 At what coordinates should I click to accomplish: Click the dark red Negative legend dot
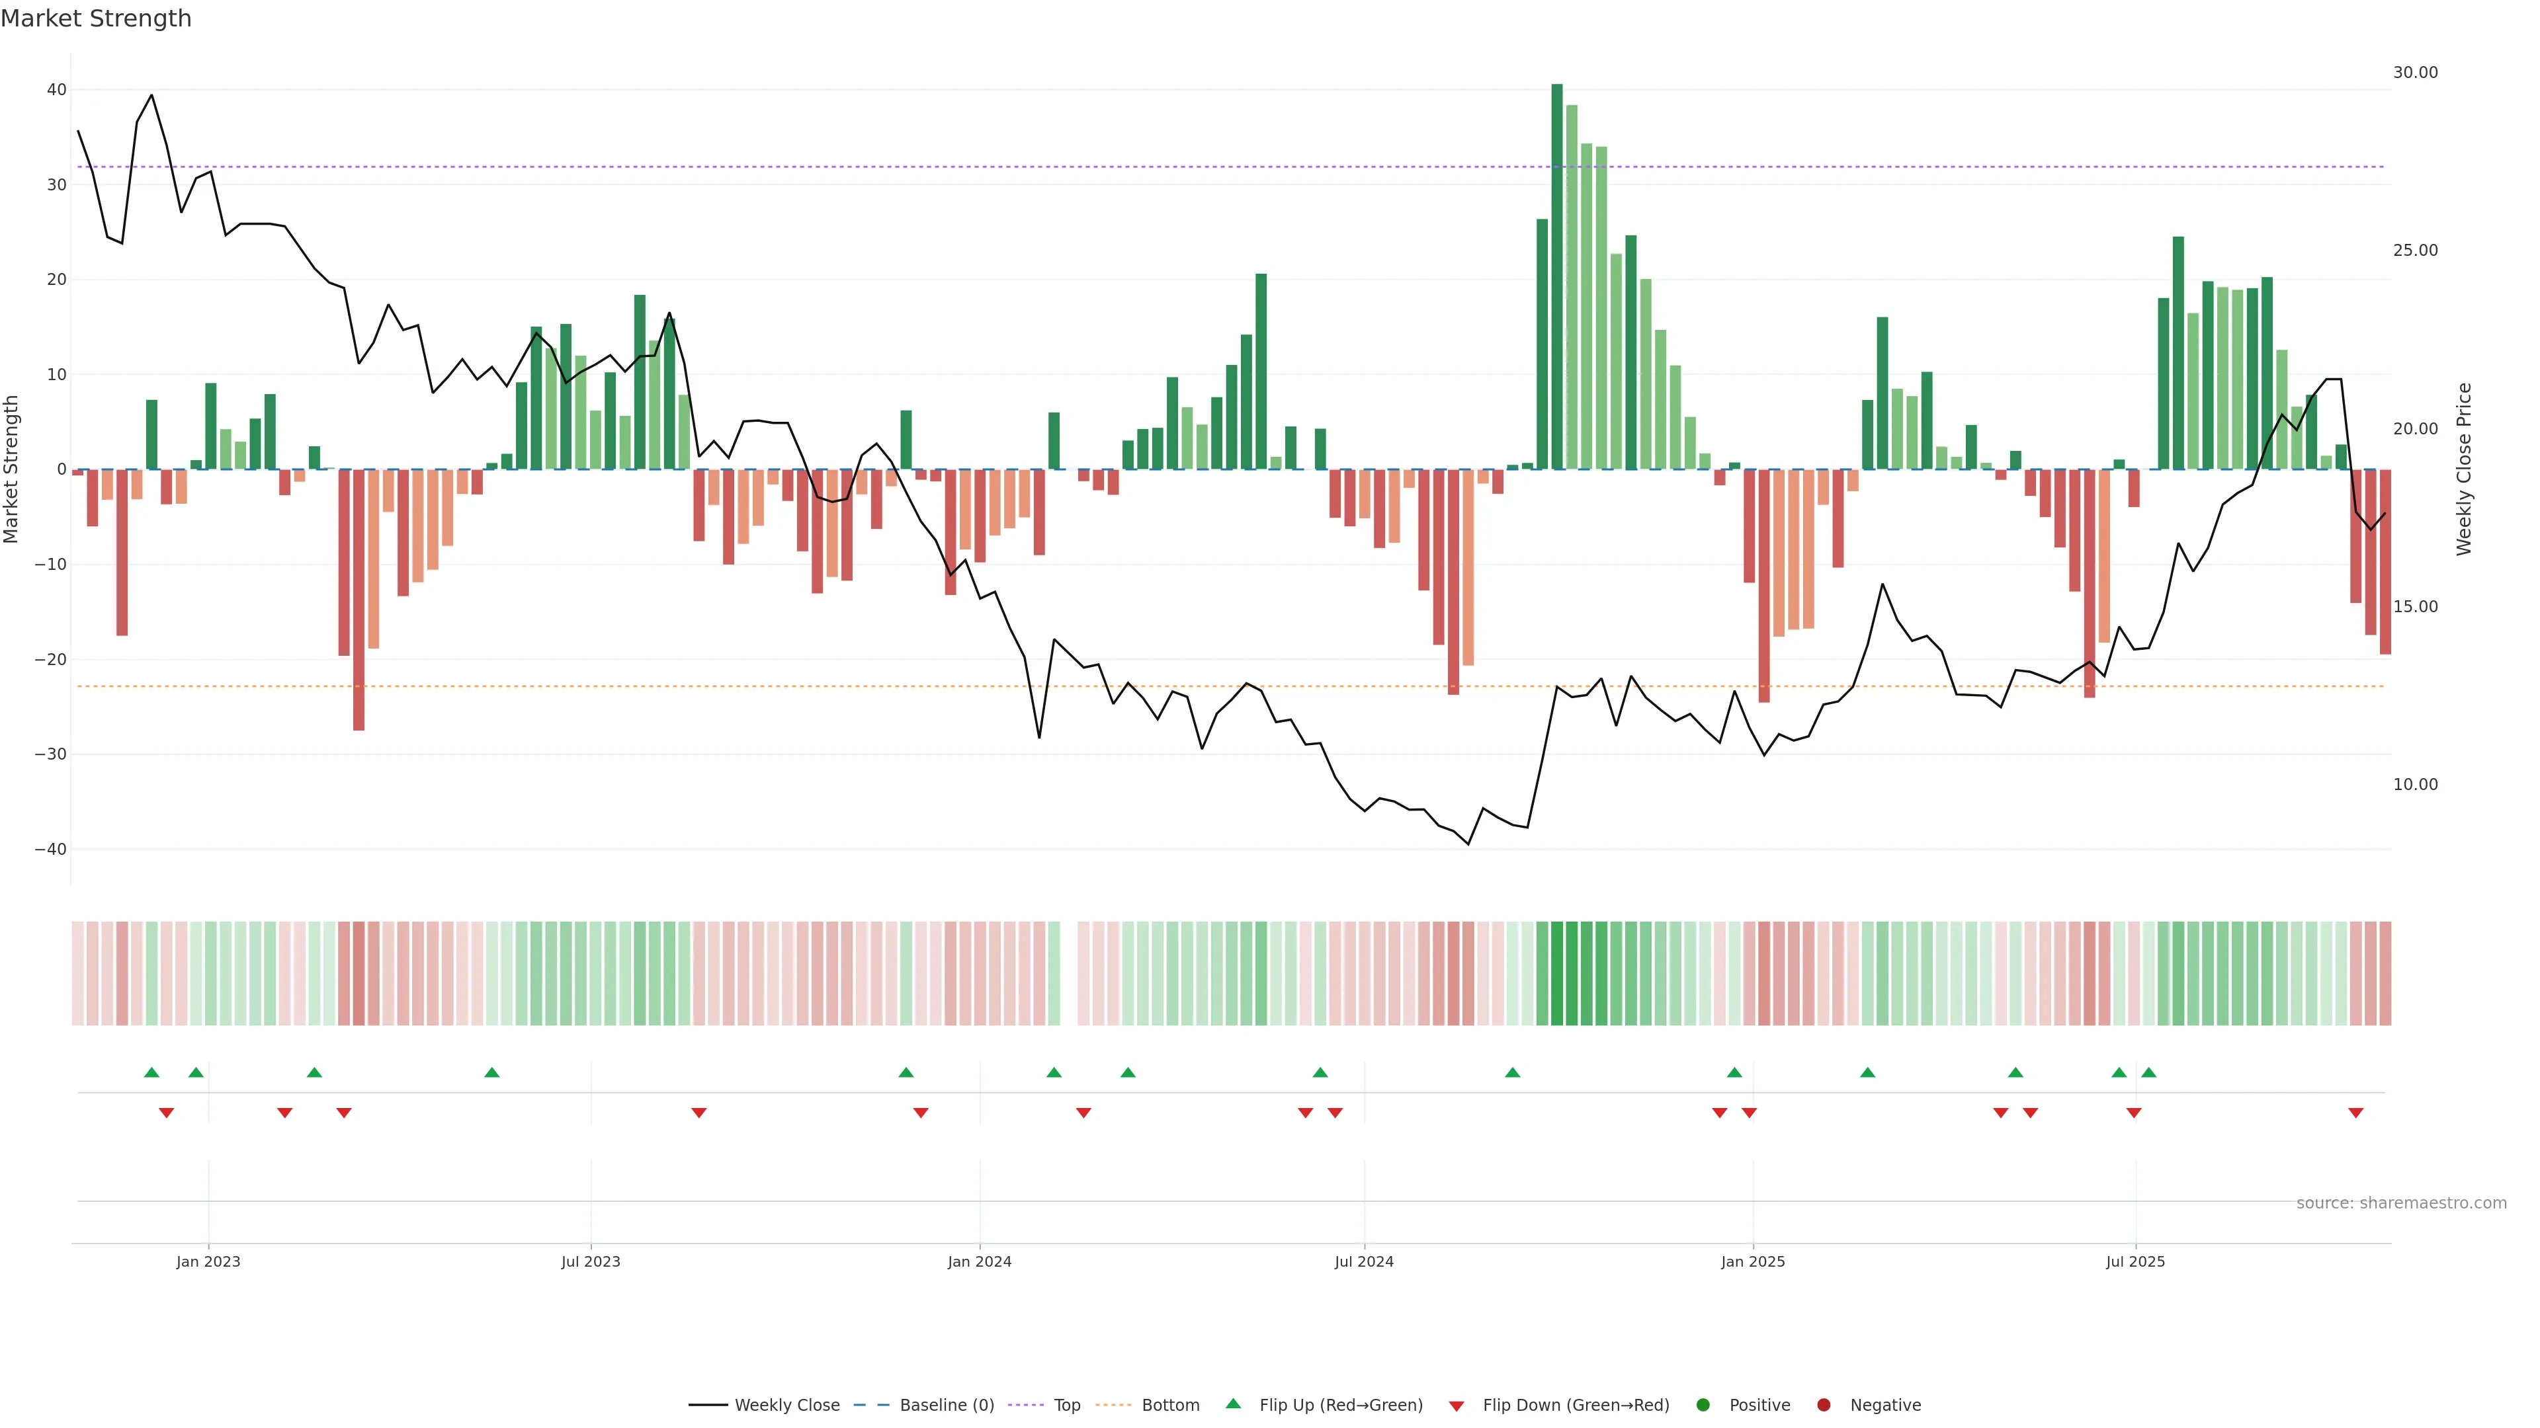[x=1823, y=1404]
